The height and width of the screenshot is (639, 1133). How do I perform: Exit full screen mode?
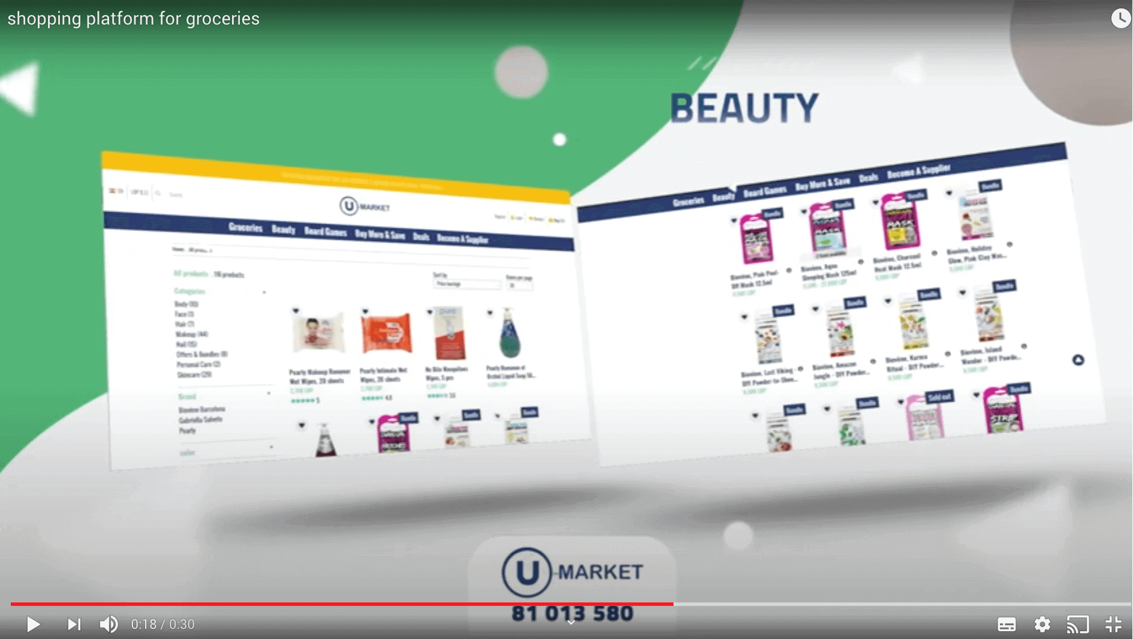click(x=1113, y=624)
